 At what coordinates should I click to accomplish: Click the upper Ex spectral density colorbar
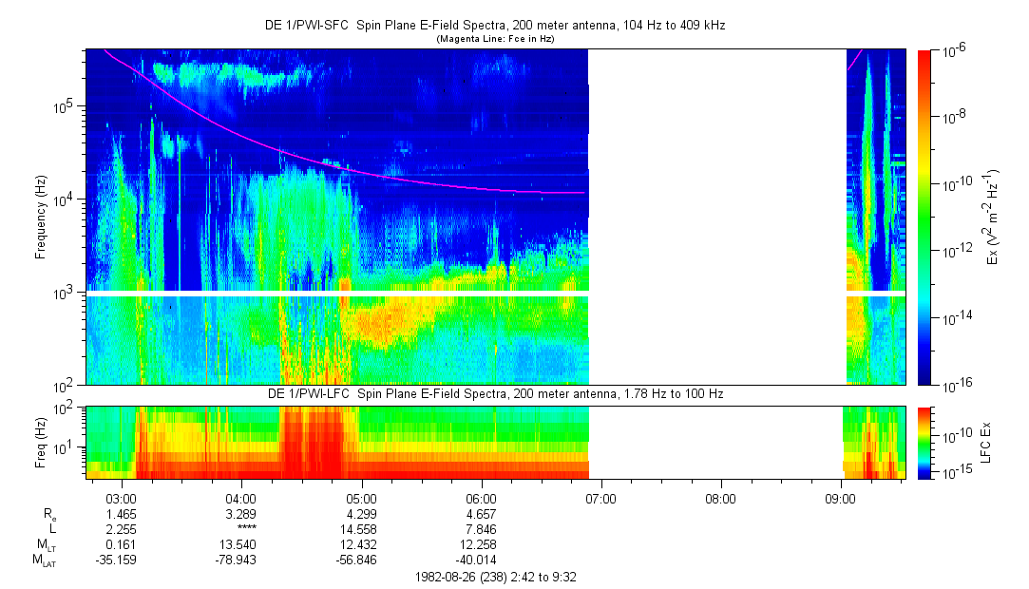coord(924,217)
